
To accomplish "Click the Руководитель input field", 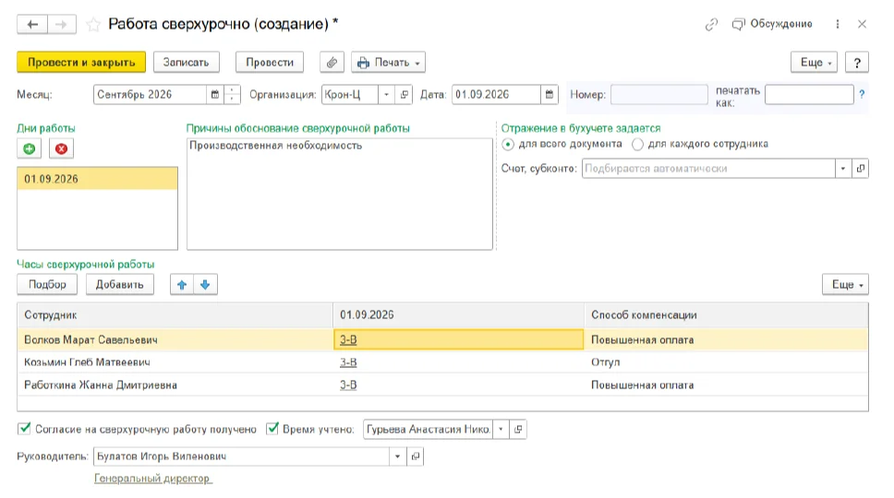I will click(x=242, y=456).
